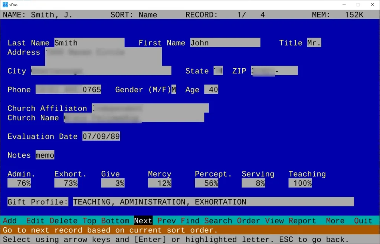The height and width of the screenshot is (244, 380).
Task: Click the Gender field showing M
Action: point(174,90)
